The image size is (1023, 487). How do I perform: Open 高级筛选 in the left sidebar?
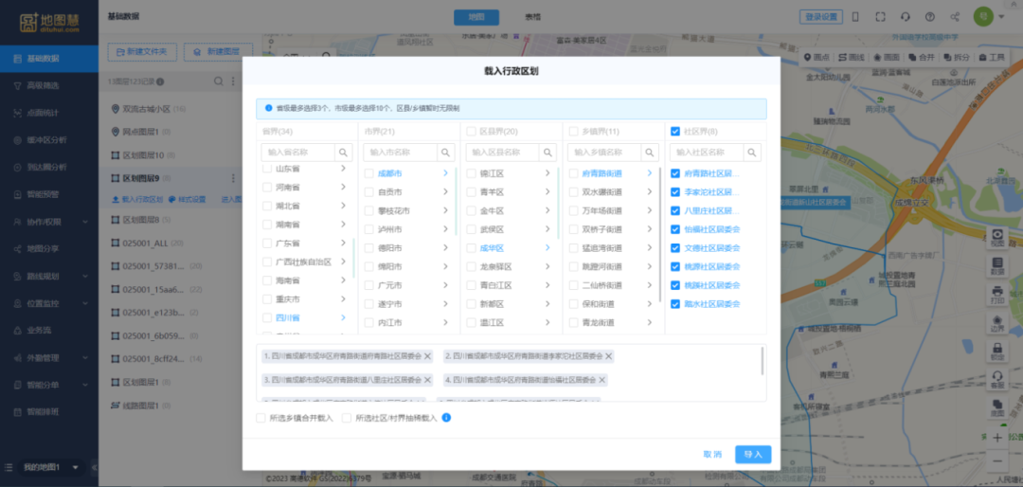(x=43, y=85)
